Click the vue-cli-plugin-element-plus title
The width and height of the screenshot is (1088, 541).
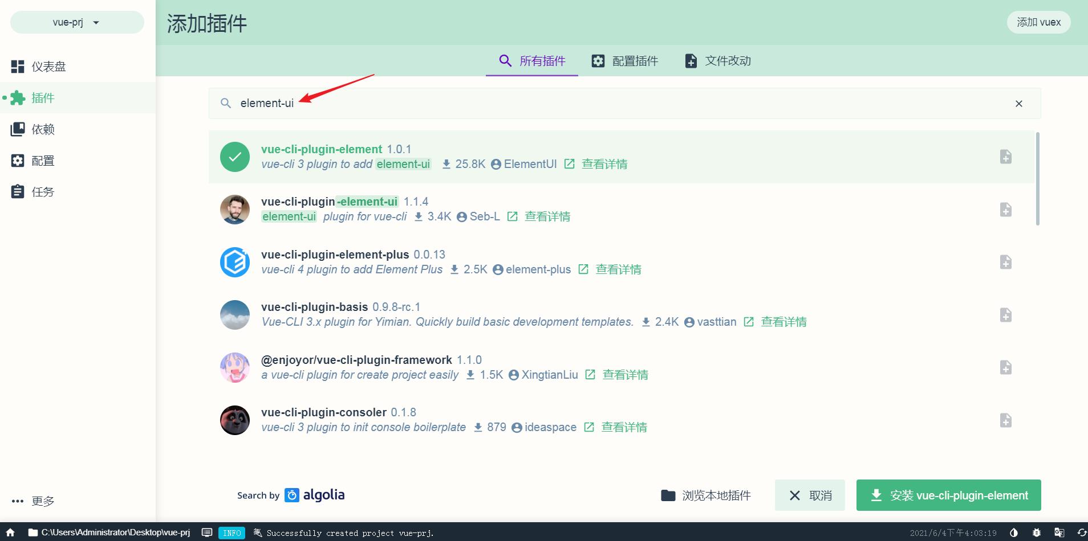click(335, 255)
